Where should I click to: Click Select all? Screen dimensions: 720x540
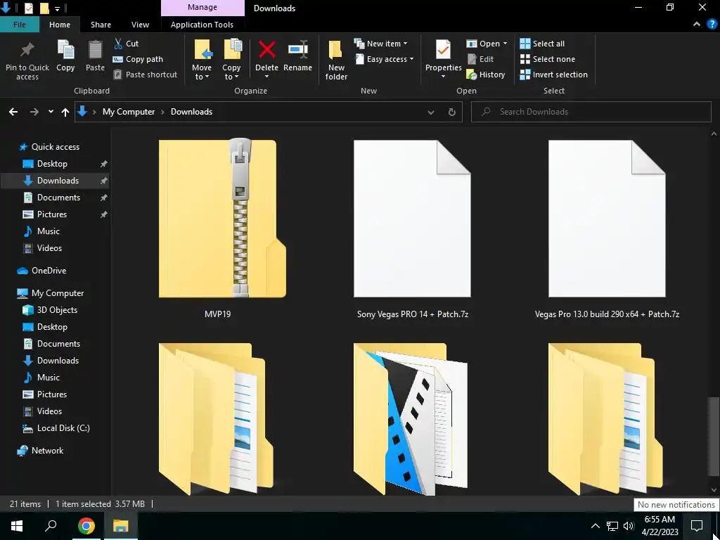point(542,44)
